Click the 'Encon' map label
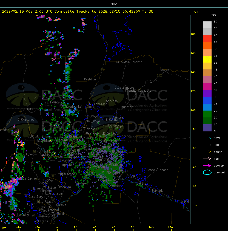The image size is (228, 231). tap(164, 69)
